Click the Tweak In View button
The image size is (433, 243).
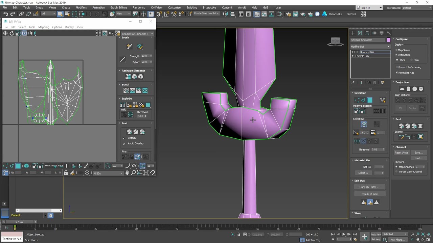pyautogui.click(x=370, y=194)
